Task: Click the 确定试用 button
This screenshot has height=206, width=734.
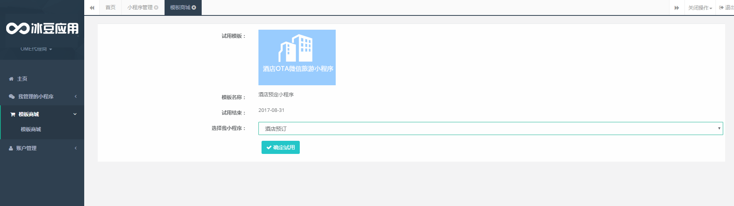Action: [x=280, y=147]
